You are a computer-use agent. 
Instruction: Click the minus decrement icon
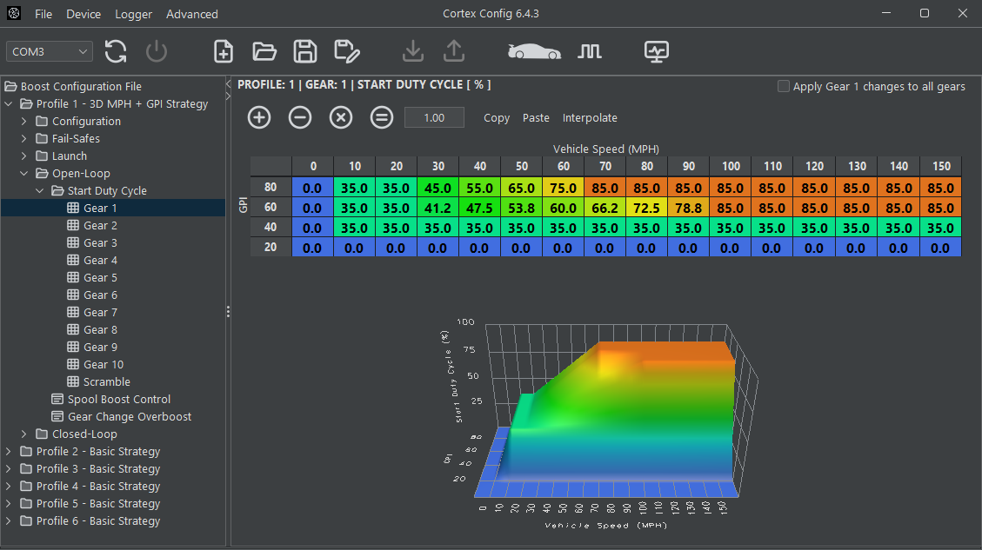(x=300, y=117)
